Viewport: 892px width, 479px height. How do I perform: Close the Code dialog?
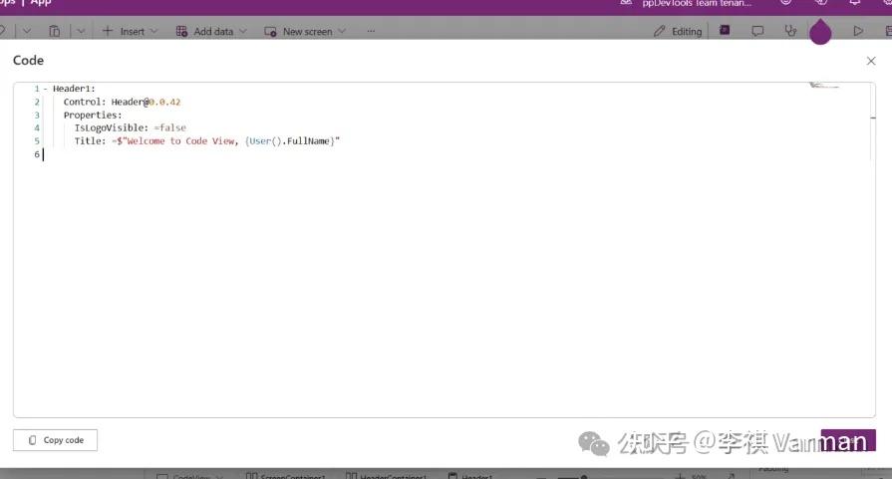pyautogui.click(x=870, y=61)
